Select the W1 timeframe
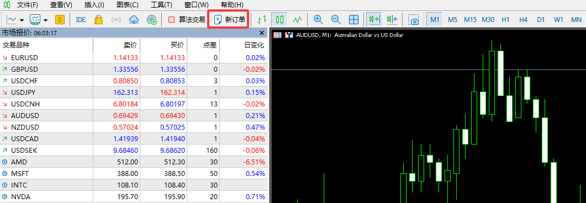Viewport: 586px width, 203px height. [559, 19]
